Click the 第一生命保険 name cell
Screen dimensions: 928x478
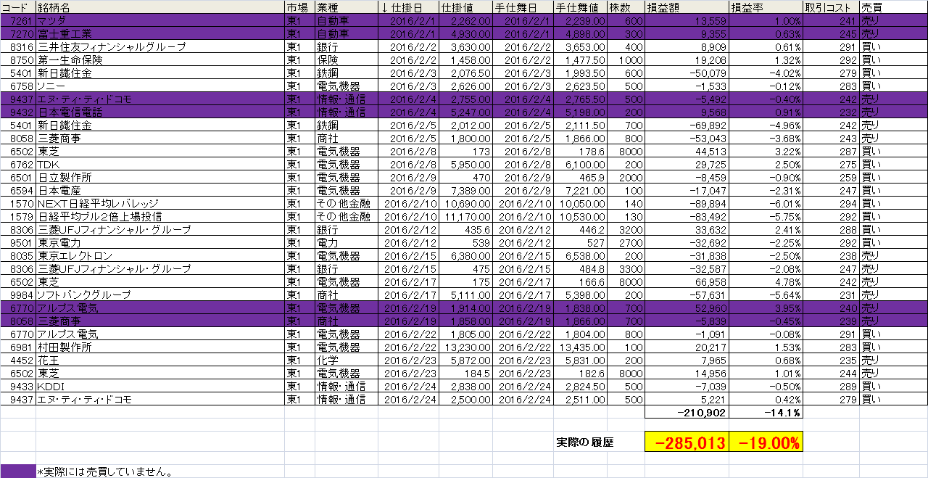coord(160,59)
